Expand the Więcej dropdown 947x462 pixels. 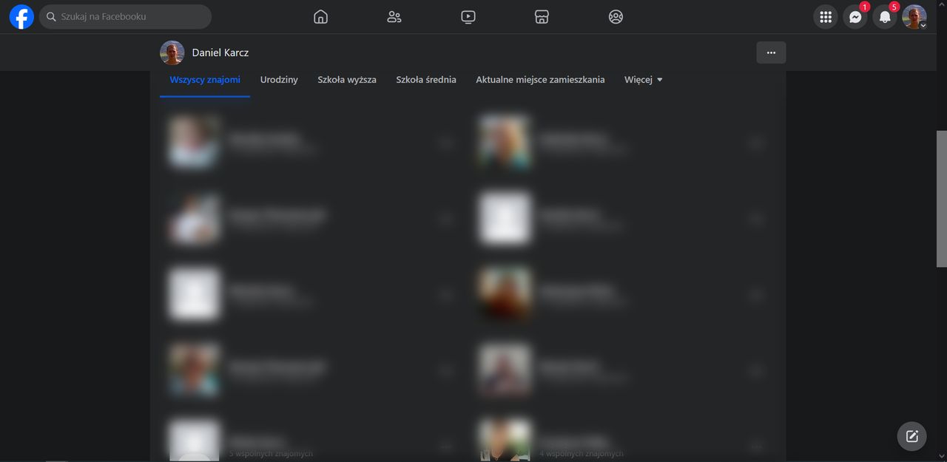point(644,80)
